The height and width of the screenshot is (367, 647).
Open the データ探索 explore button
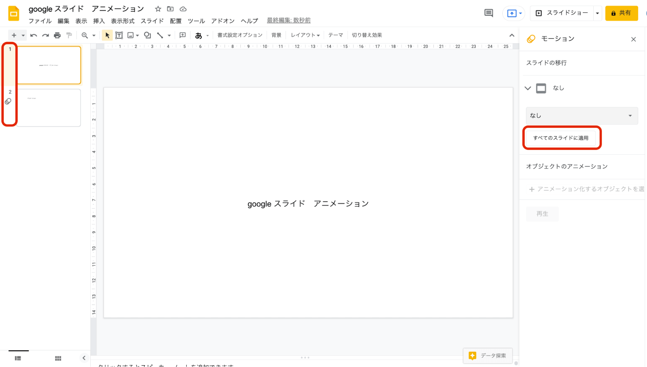[x=488, y=356]
